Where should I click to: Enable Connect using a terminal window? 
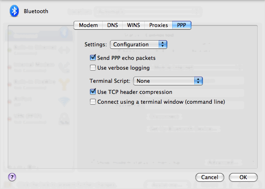[x=93, y=102]
